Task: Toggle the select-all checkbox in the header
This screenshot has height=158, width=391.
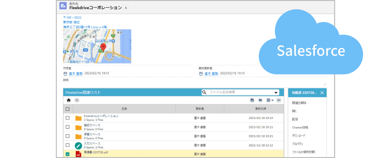Action: coord(68,109)
